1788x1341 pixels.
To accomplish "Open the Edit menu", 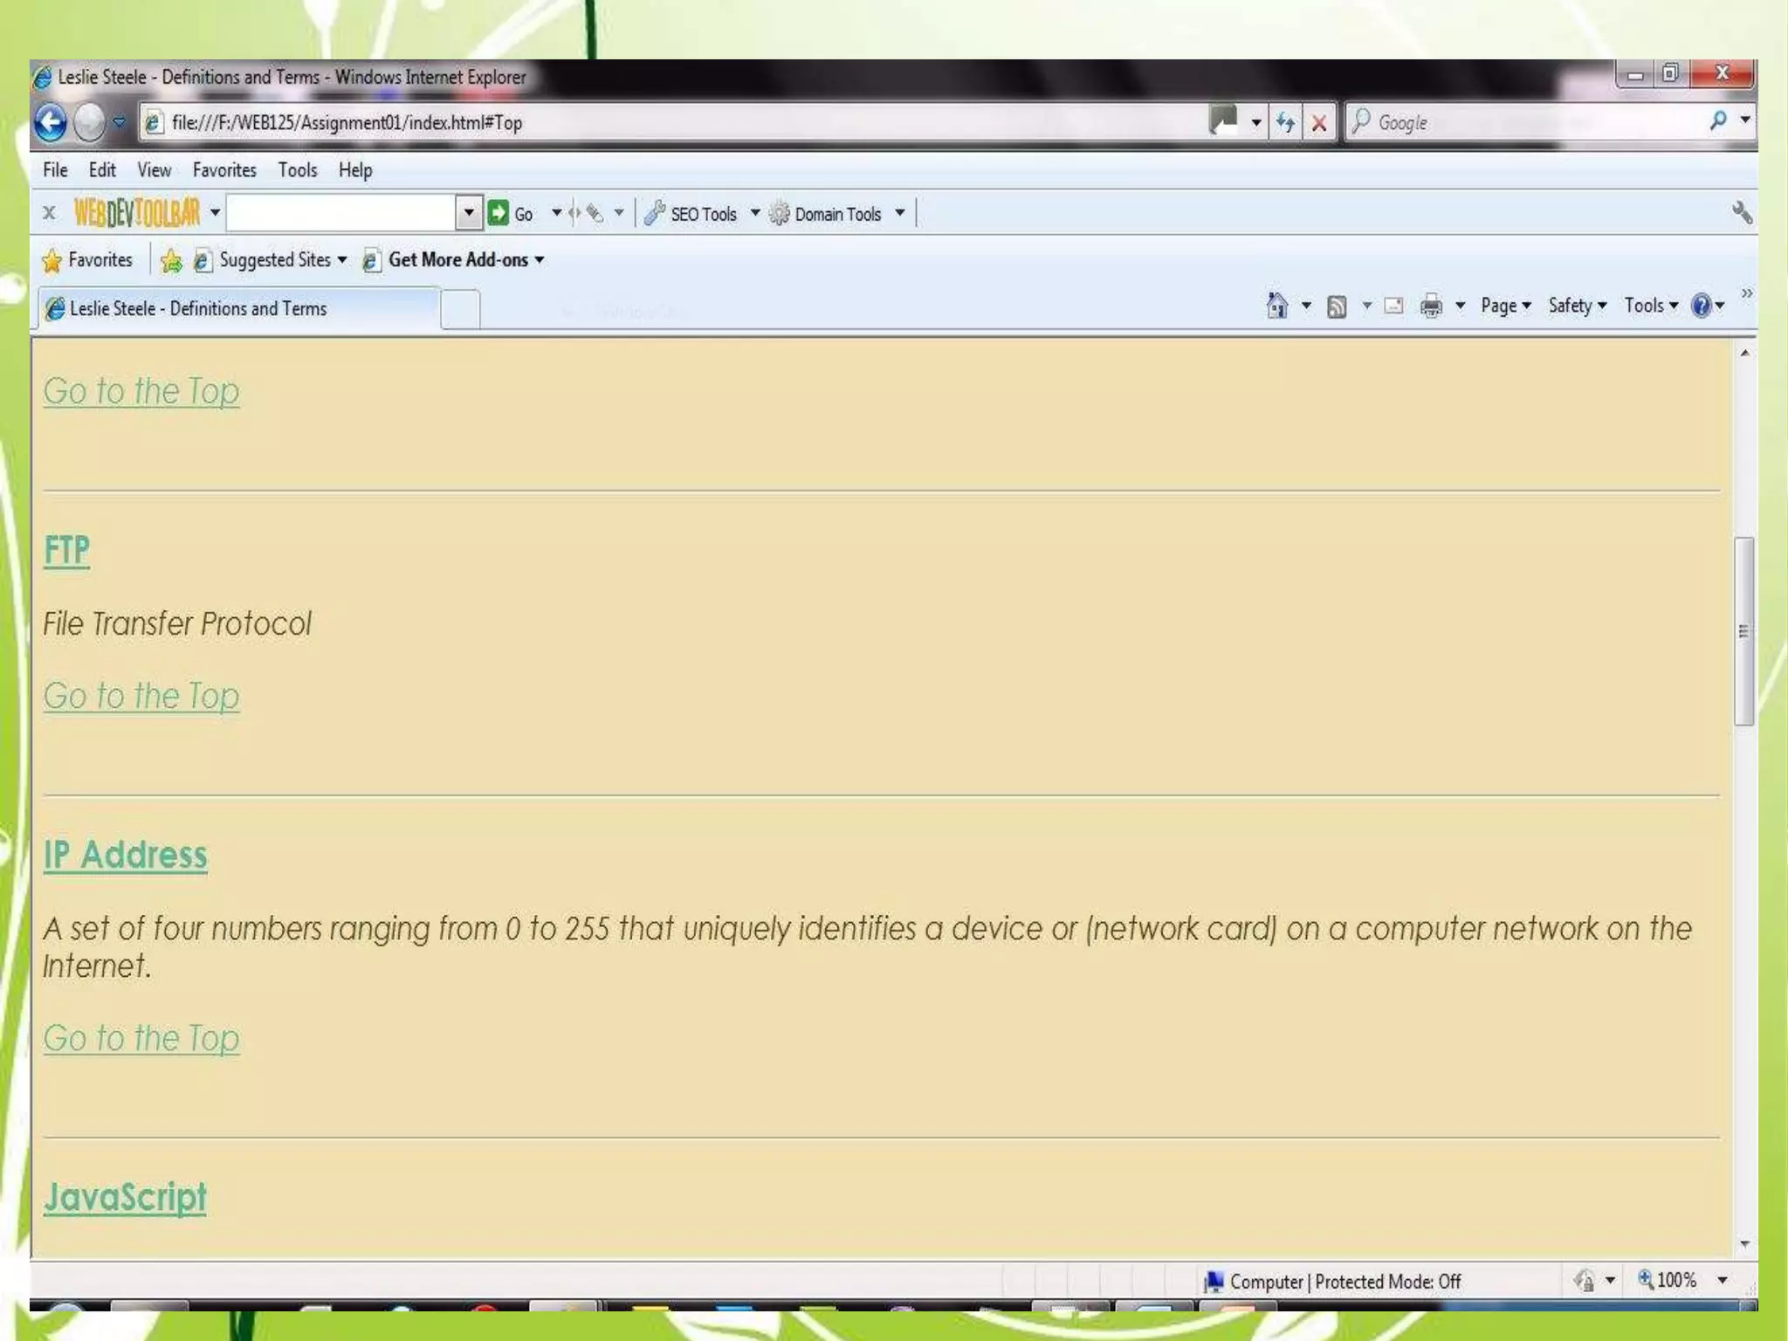I will 102,170.
